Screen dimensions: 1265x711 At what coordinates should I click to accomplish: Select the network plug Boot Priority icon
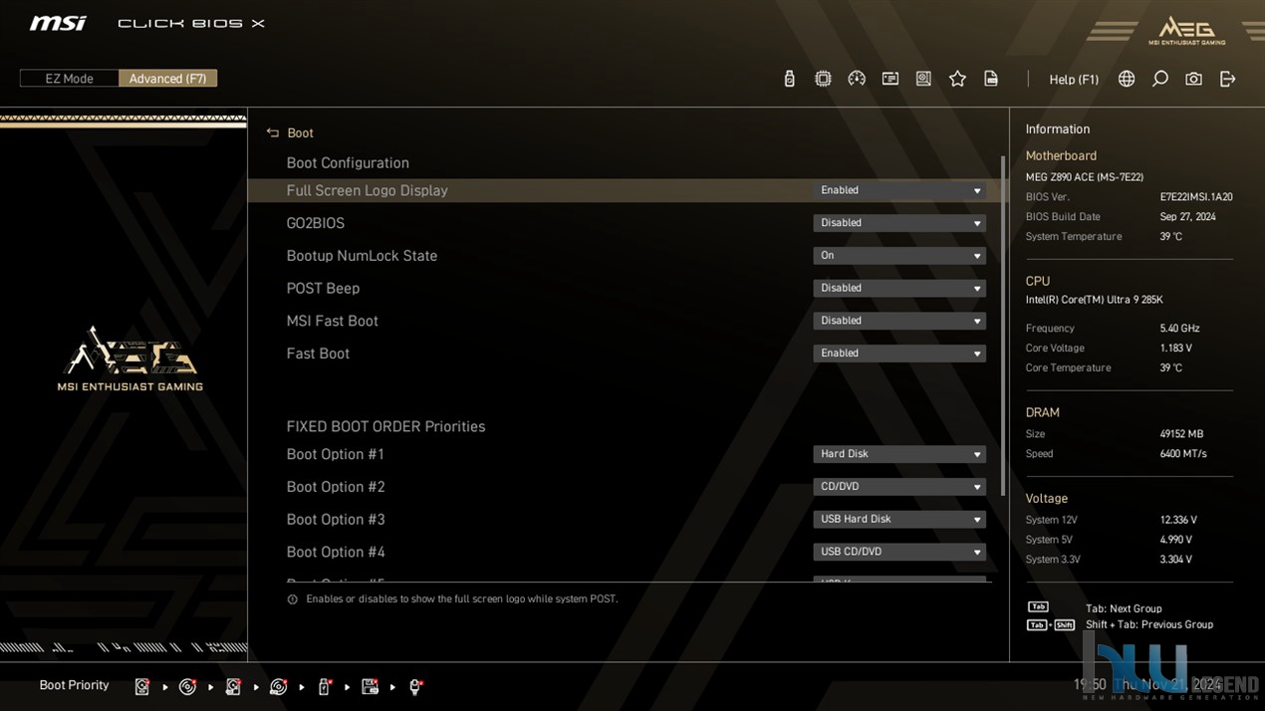click(x=416, y=686)
